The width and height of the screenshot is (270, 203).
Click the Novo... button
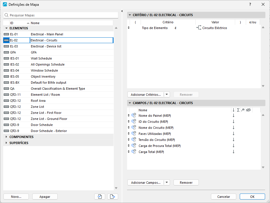pyautogui.click(x=16, y=196)
